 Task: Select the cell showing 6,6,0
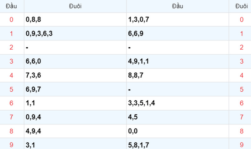pos(75,61)
